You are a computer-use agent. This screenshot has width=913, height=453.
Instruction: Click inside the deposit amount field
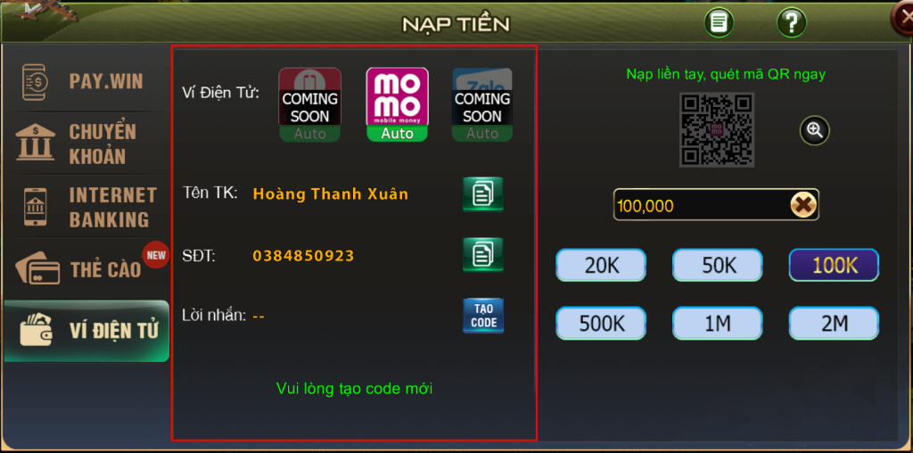(x=702, y=205)
